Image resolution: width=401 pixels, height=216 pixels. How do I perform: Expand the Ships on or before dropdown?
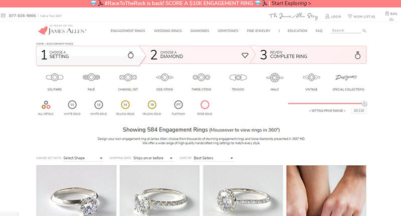(x=153, y=158)
